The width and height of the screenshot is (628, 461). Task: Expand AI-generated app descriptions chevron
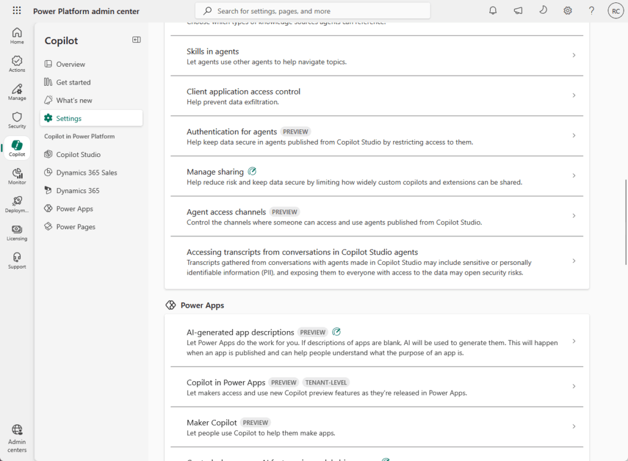coord(574,341)
